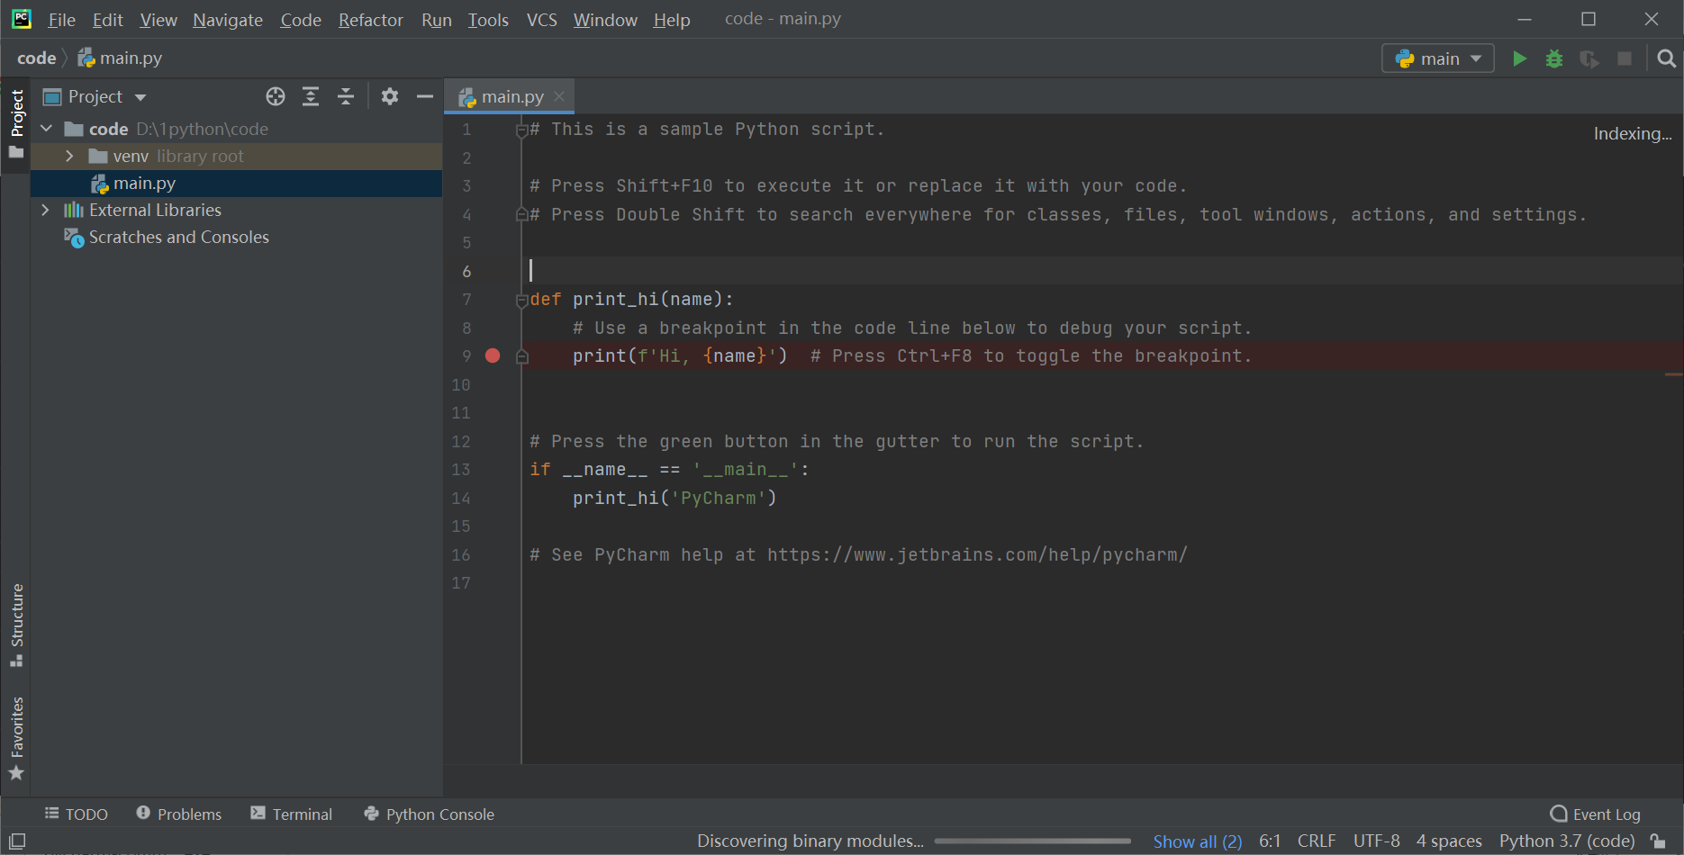Open Python 3.7 (code) interpreter selector

pos(1567,841)
